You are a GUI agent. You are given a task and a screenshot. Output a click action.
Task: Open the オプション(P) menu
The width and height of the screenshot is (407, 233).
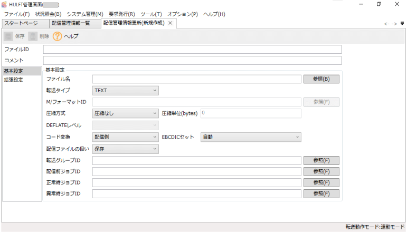(x=183, y=14)
